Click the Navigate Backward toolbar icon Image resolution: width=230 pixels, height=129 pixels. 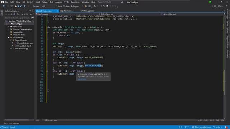4,6
